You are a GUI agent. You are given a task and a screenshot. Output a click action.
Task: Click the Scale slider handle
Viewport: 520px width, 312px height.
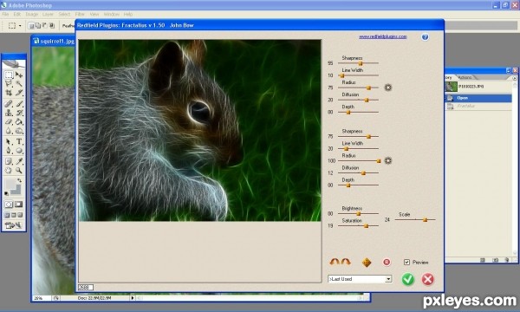[x=426, y=220]
